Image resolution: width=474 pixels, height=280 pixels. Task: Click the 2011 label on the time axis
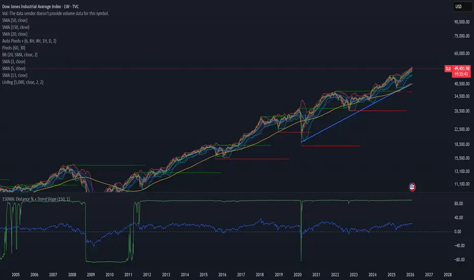point(128,275)
